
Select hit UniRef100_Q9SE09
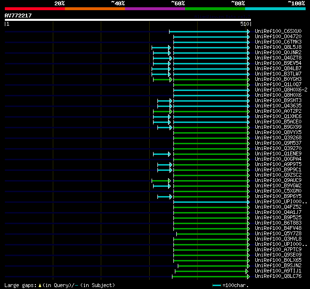point(278,255)
